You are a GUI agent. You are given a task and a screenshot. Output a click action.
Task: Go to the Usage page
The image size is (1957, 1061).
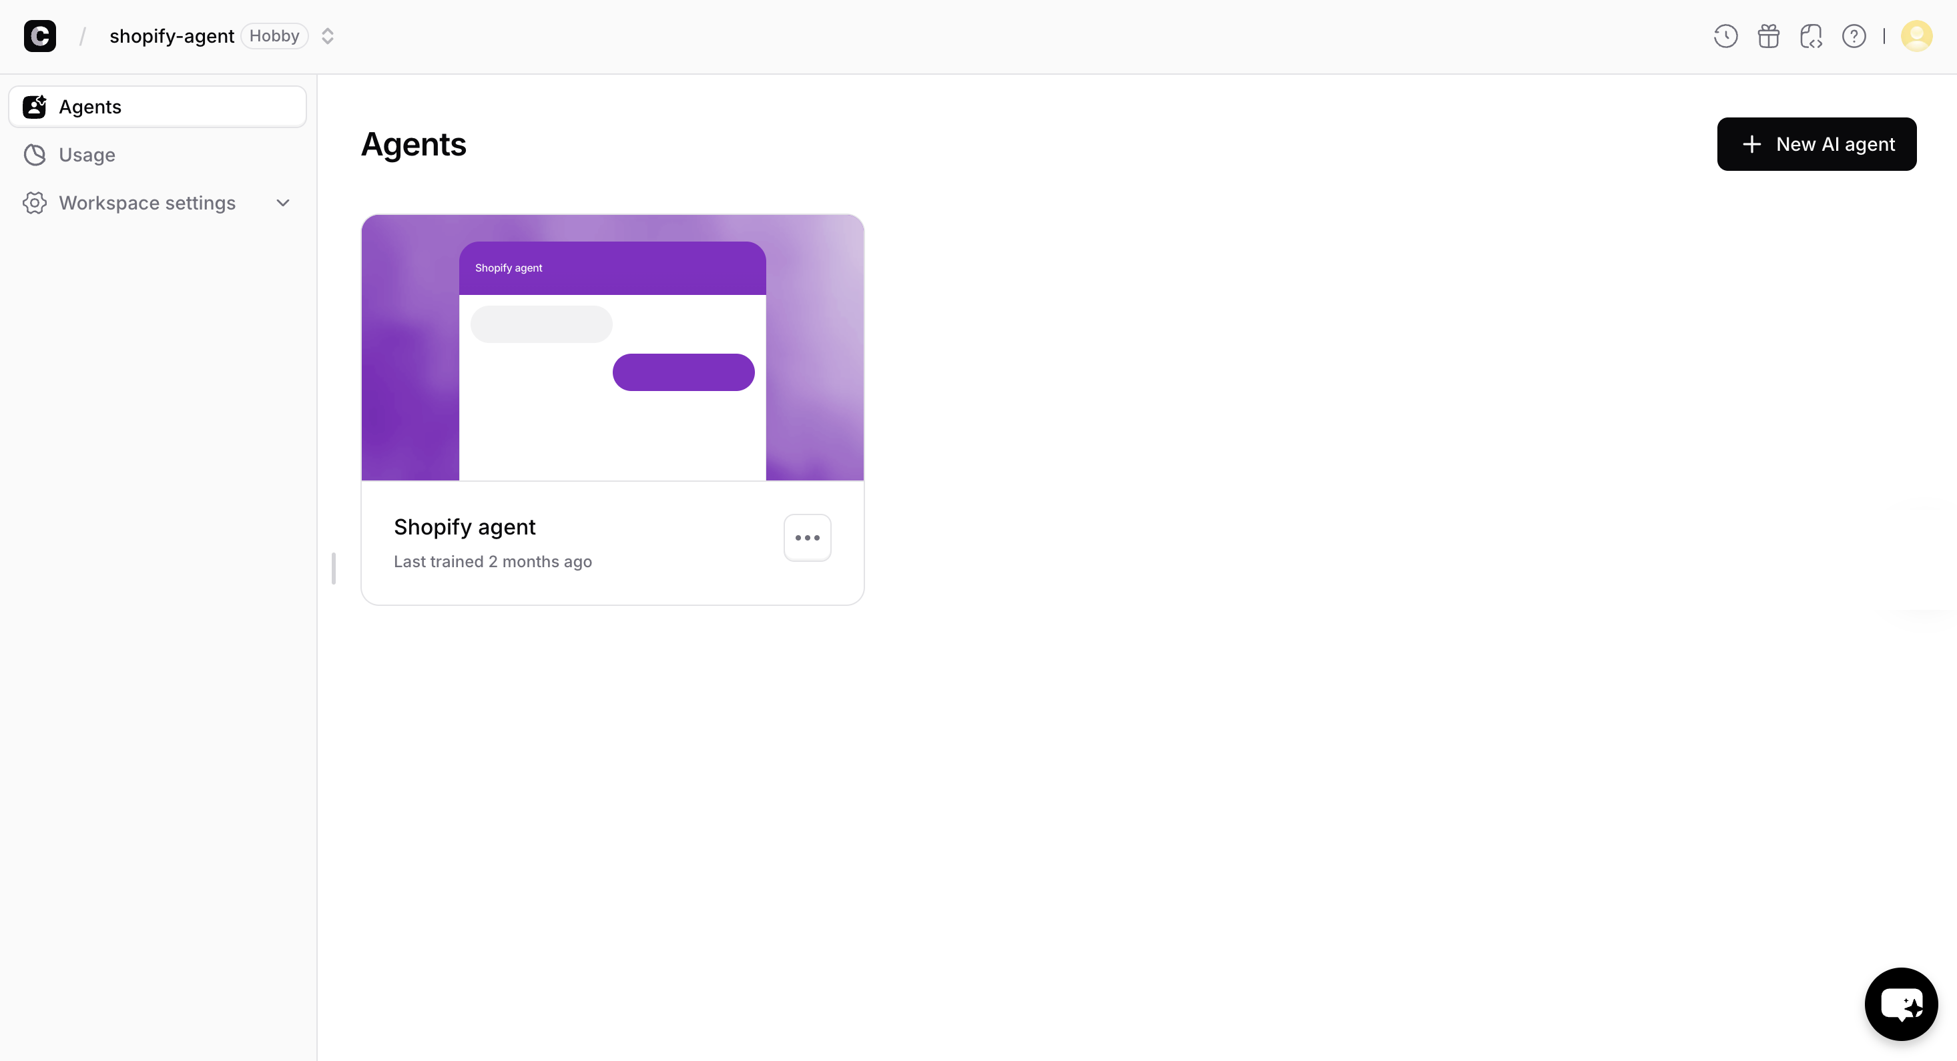(x=87, y=155)
